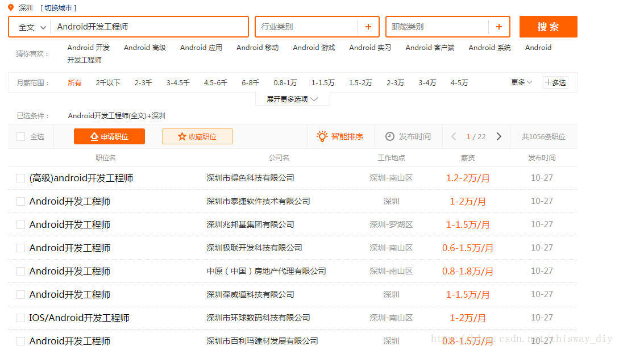Go to previous page arrow
Screen dimensions: 619x350
tap(454, 136)
